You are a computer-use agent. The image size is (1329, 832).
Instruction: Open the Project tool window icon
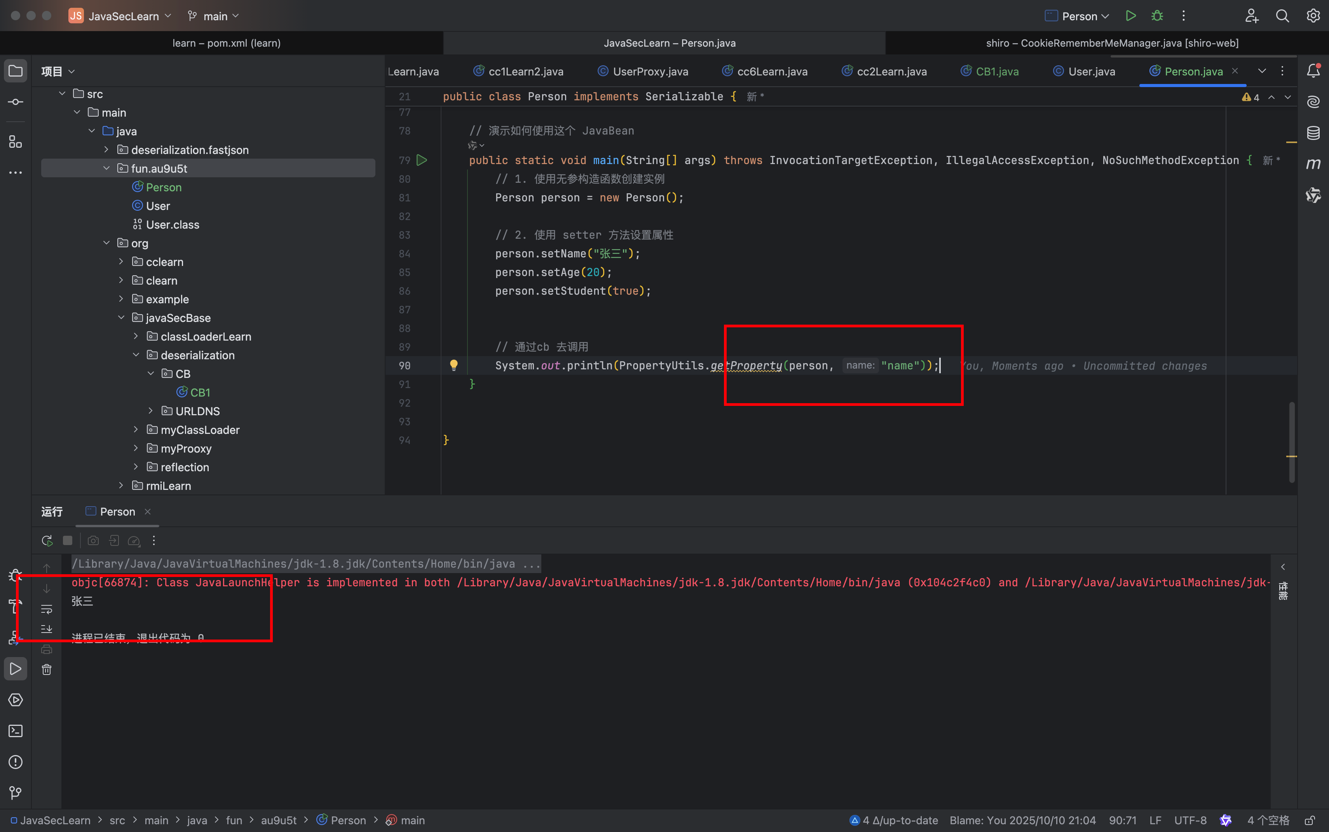[x=16, y=71]
